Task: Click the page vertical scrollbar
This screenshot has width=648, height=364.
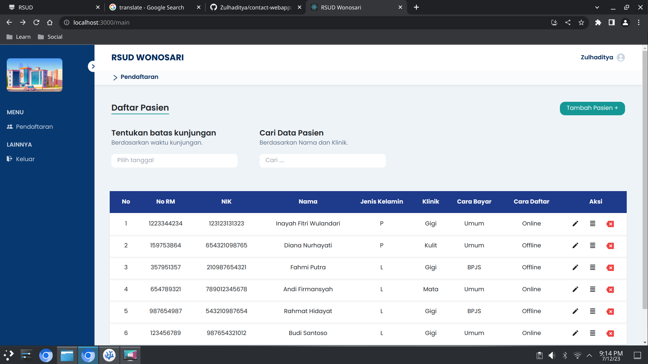Action: coord(645,179)
